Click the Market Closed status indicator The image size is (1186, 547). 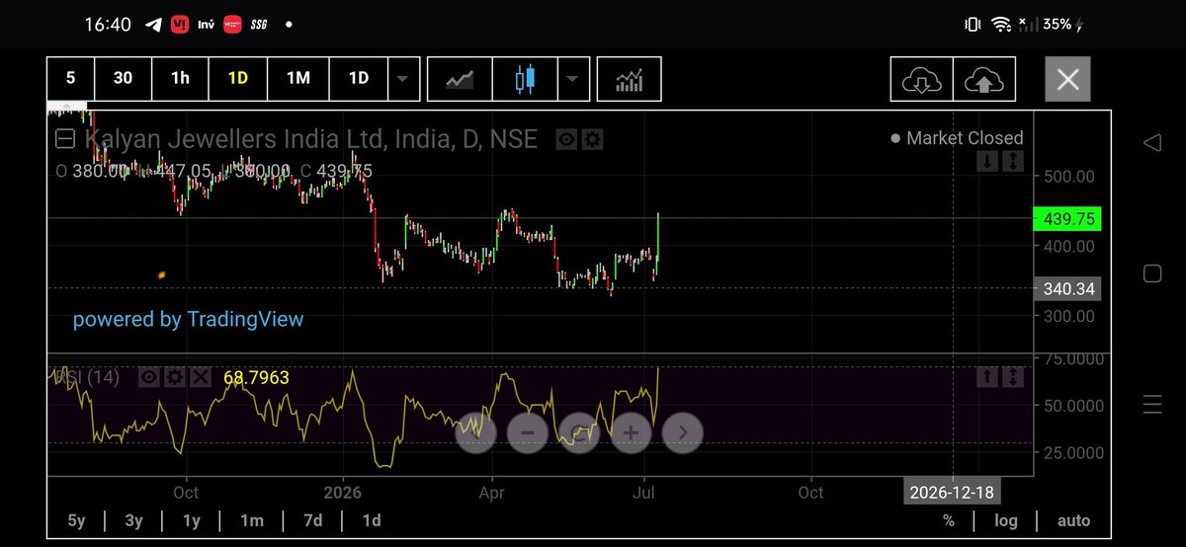(x=957, y=138)
